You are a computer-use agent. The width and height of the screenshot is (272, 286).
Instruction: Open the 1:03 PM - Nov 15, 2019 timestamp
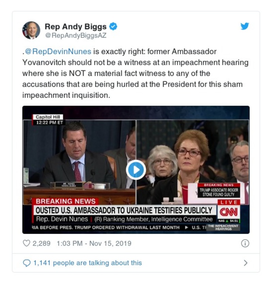click(94, 243)
